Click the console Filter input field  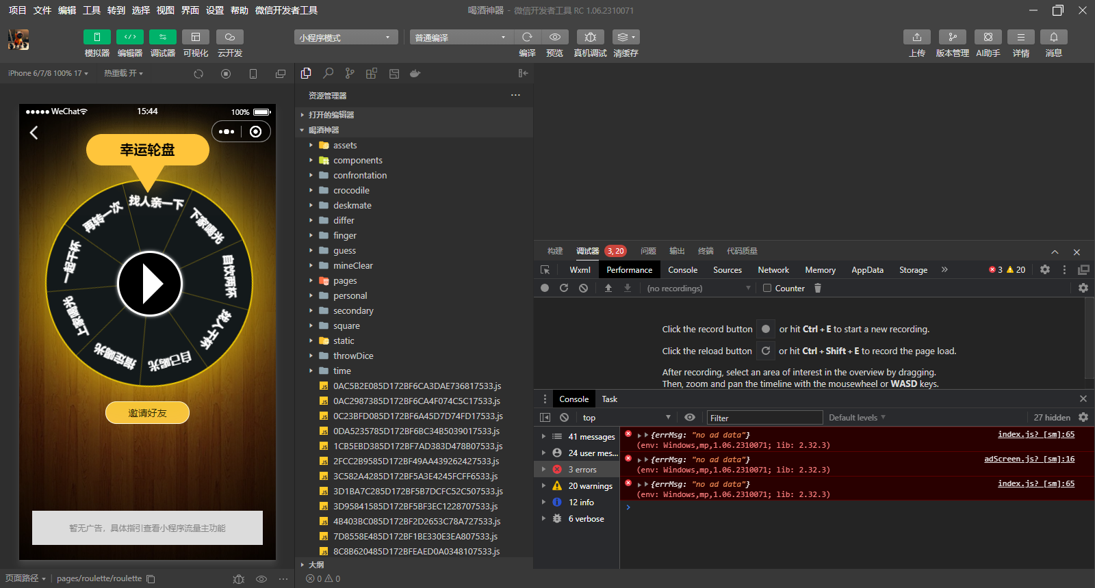tap(763, 418)
